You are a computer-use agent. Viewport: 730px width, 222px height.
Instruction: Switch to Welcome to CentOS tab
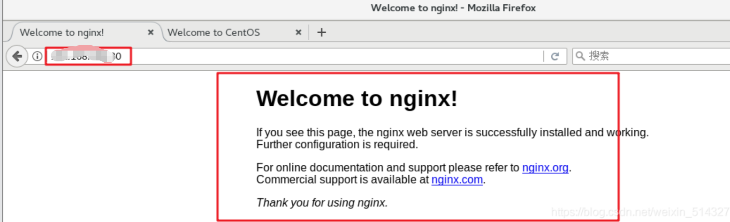coord(235,32)
